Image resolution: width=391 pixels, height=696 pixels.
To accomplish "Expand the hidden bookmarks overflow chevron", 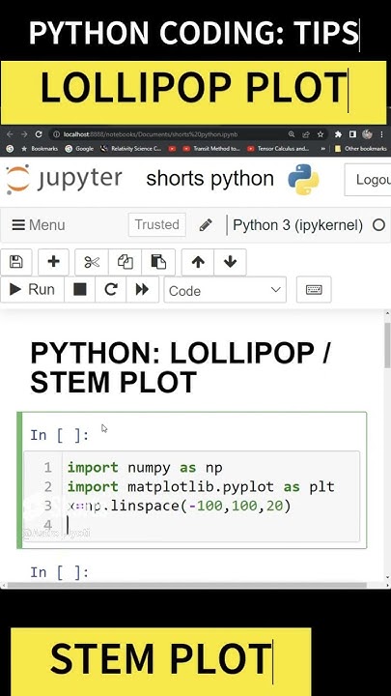I will tap(323, 149).
